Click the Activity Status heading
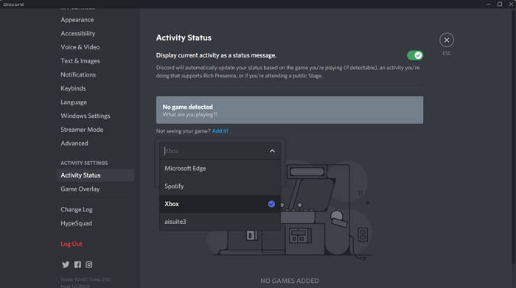 (184, 38)
